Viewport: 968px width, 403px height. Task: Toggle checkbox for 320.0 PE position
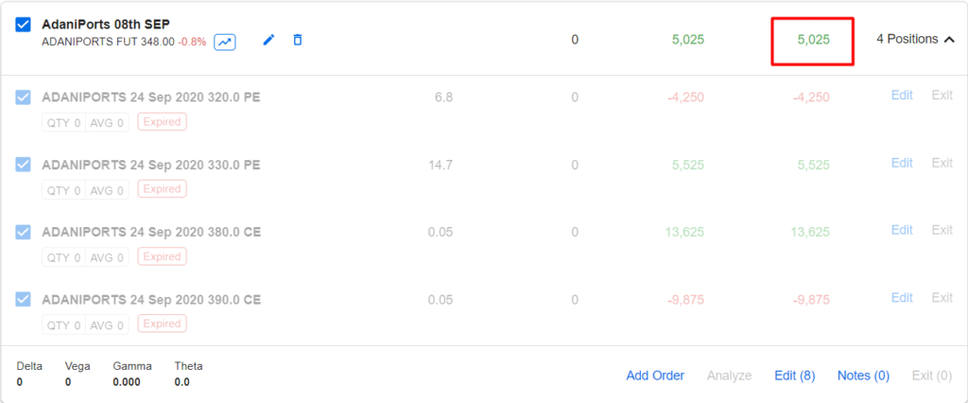(24, 97)
